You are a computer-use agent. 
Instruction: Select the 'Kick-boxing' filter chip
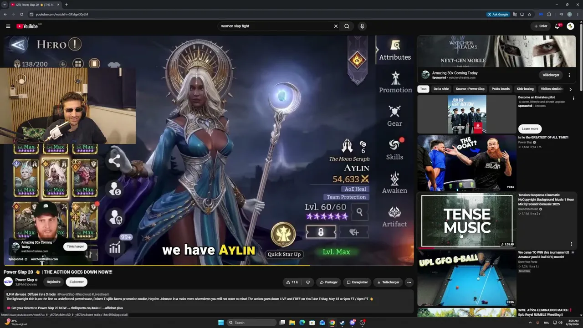525,89
